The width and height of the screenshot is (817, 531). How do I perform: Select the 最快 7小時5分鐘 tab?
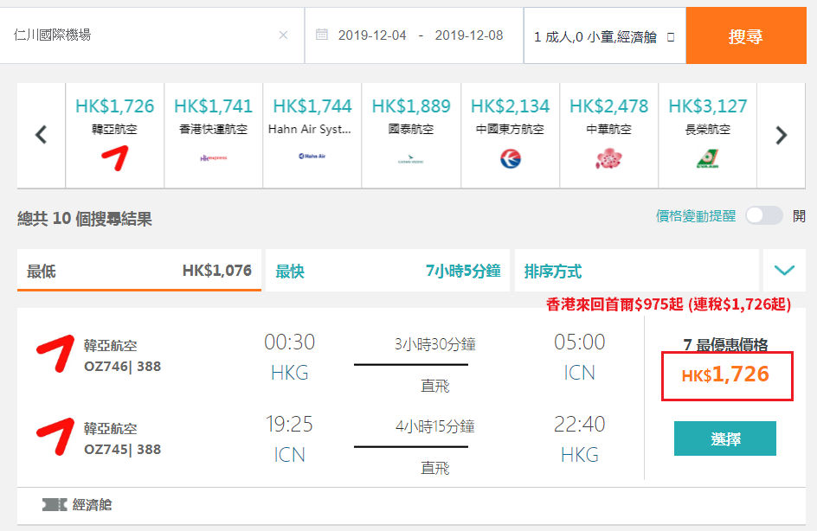click(388, 270)
